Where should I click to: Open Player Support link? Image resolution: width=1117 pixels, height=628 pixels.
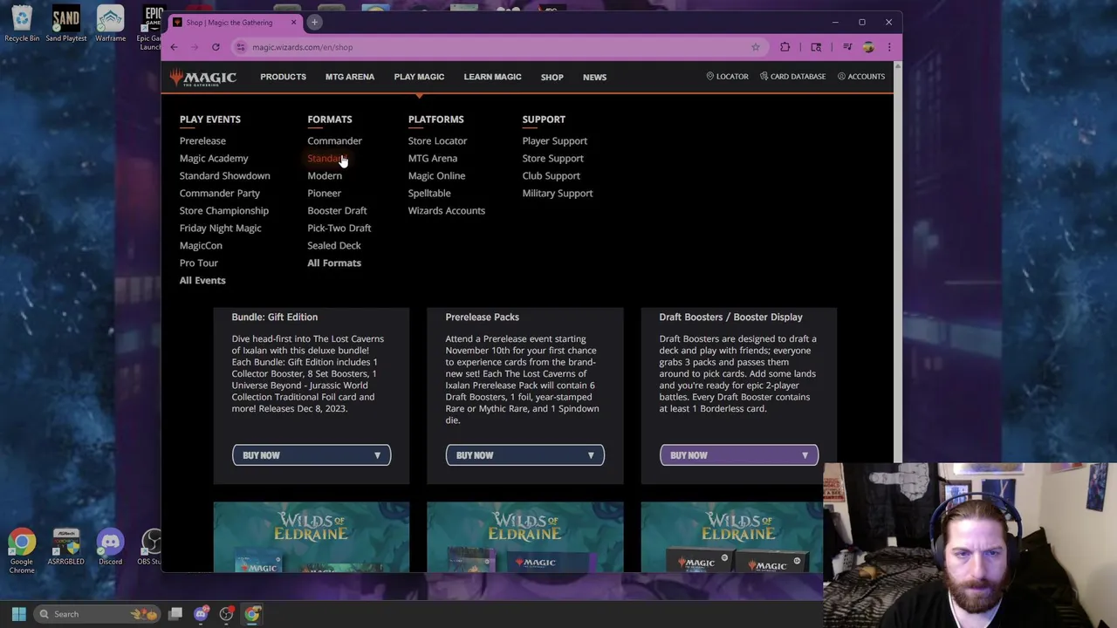click(554, 140)
